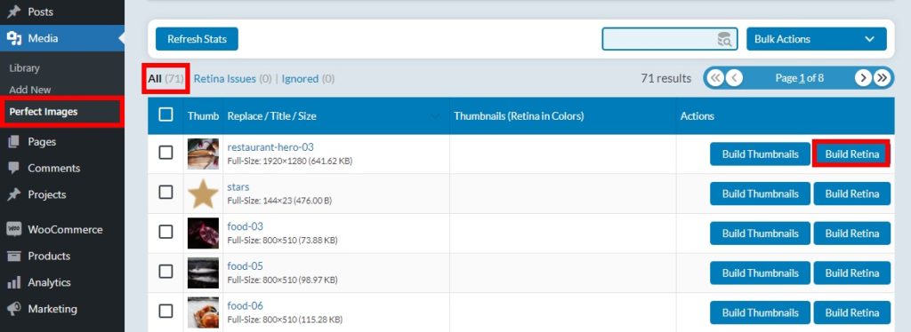Open the food-03 title link

click(246, 226)
